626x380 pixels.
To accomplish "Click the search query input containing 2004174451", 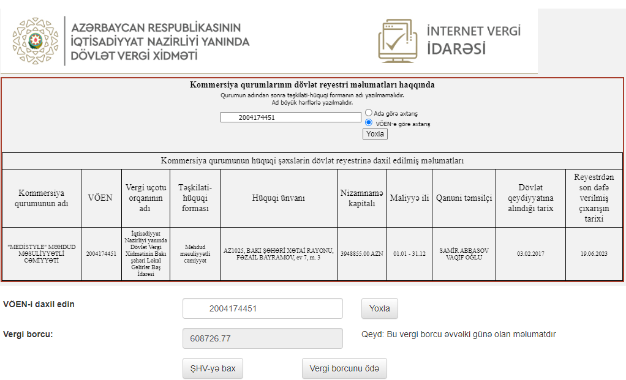I will point(290,117).
